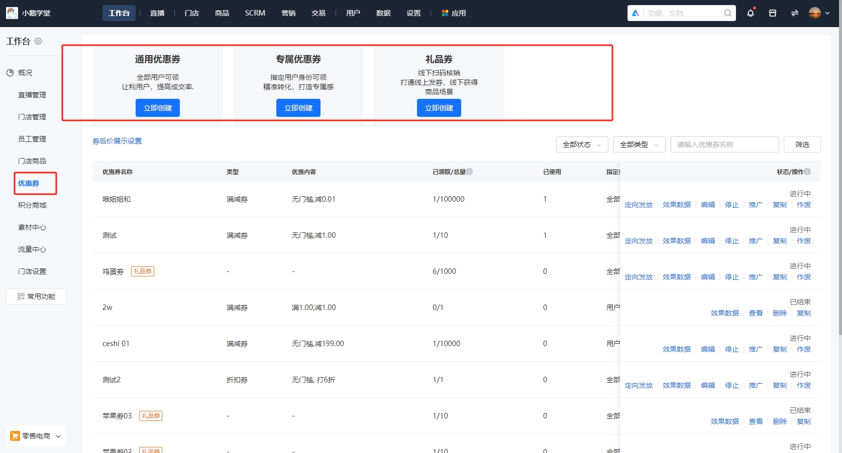The width and height of the screenshot is (842, 453).
Task: Open the 全部状态 dropdown
Action: (582, 144)
